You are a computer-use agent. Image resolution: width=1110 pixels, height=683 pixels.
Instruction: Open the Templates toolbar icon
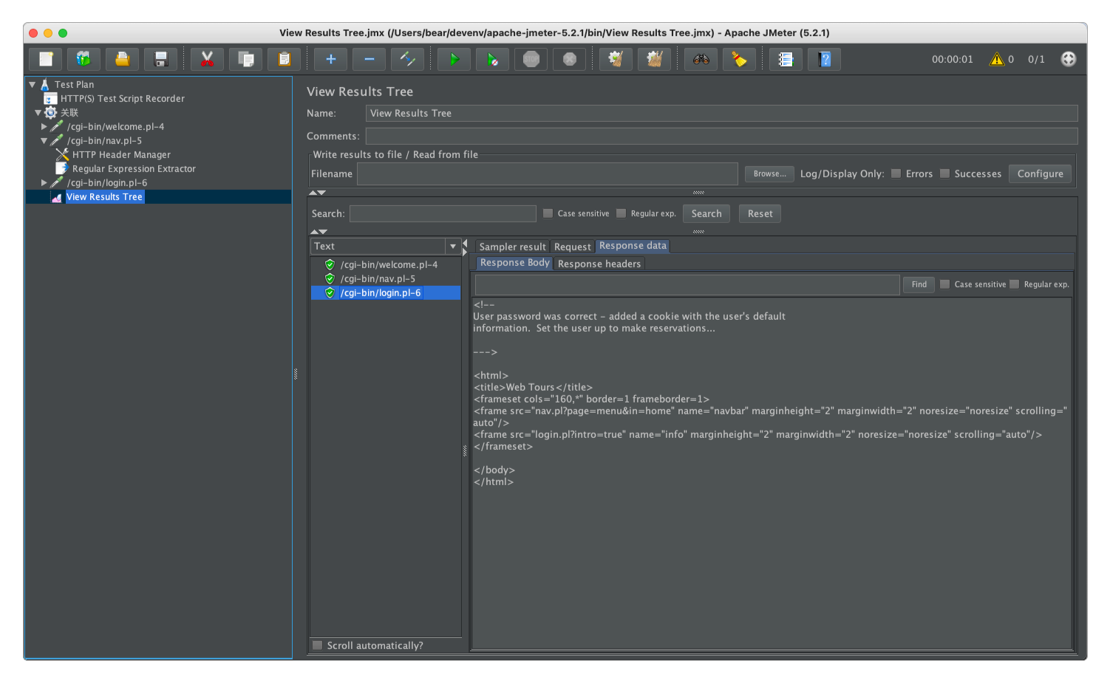84,59
